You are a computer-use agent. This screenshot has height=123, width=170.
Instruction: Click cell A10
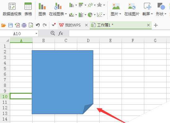coord(21,96)
